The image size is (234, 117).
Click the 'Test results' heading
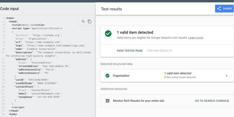(112, 9)
